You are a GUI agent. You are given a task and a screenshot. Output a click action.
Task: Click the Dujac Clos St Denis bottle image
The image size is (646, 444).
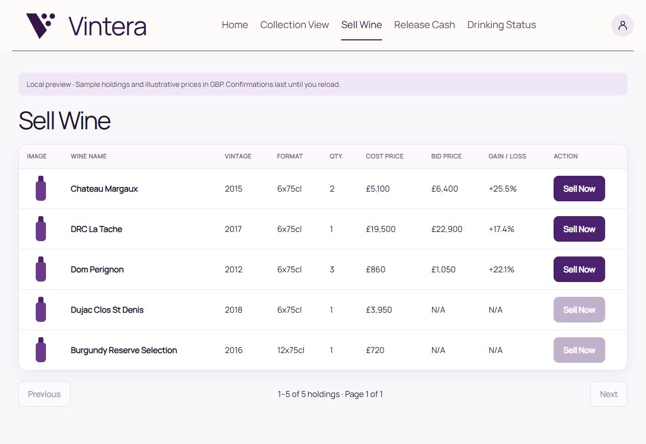click(x=41, y=310)
